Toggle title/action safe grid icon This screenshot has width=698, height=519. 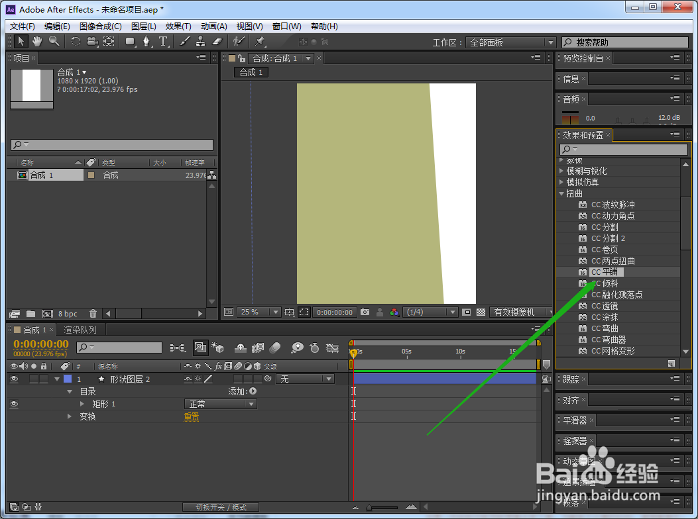click(290, 312)
